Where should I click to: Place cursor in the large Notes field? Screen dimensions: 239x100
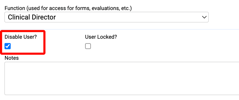[x=122, y=78]
